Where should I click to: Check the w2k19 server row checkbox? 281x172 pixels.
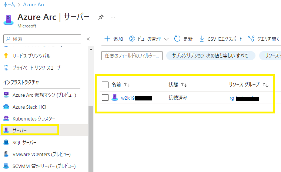(x=105, y=97)
